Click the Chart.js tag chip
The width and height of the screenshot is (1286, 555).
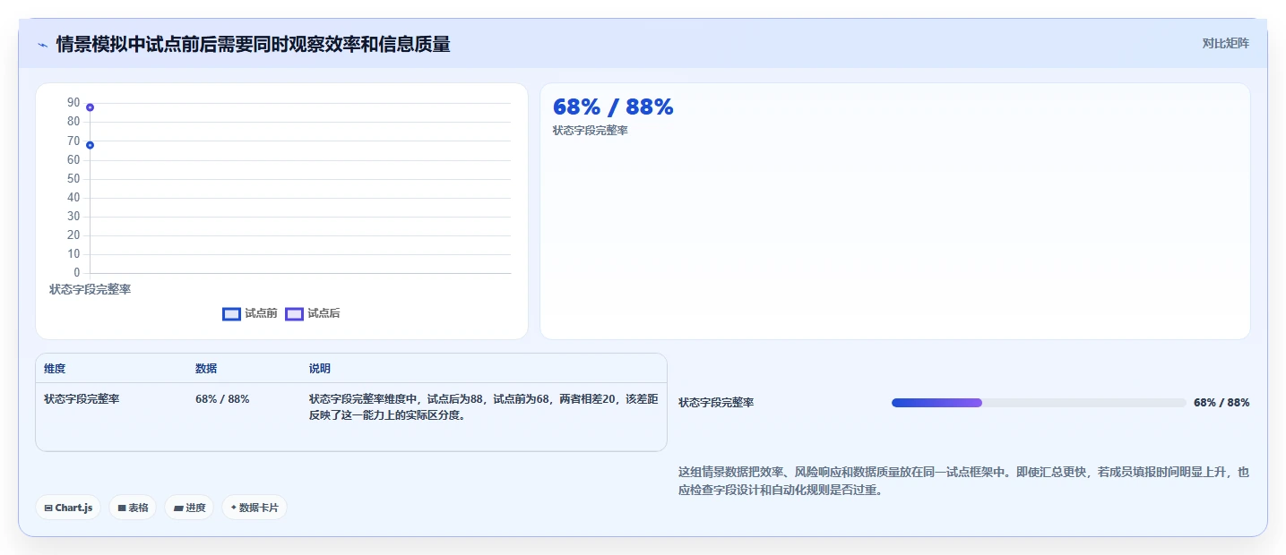tap(68, 508)
